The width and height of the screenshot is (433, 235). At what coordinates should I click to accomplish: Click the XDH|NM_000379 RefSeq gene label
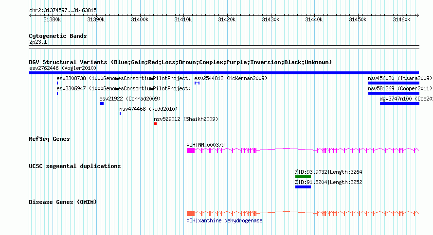click(x=205, y=145)
